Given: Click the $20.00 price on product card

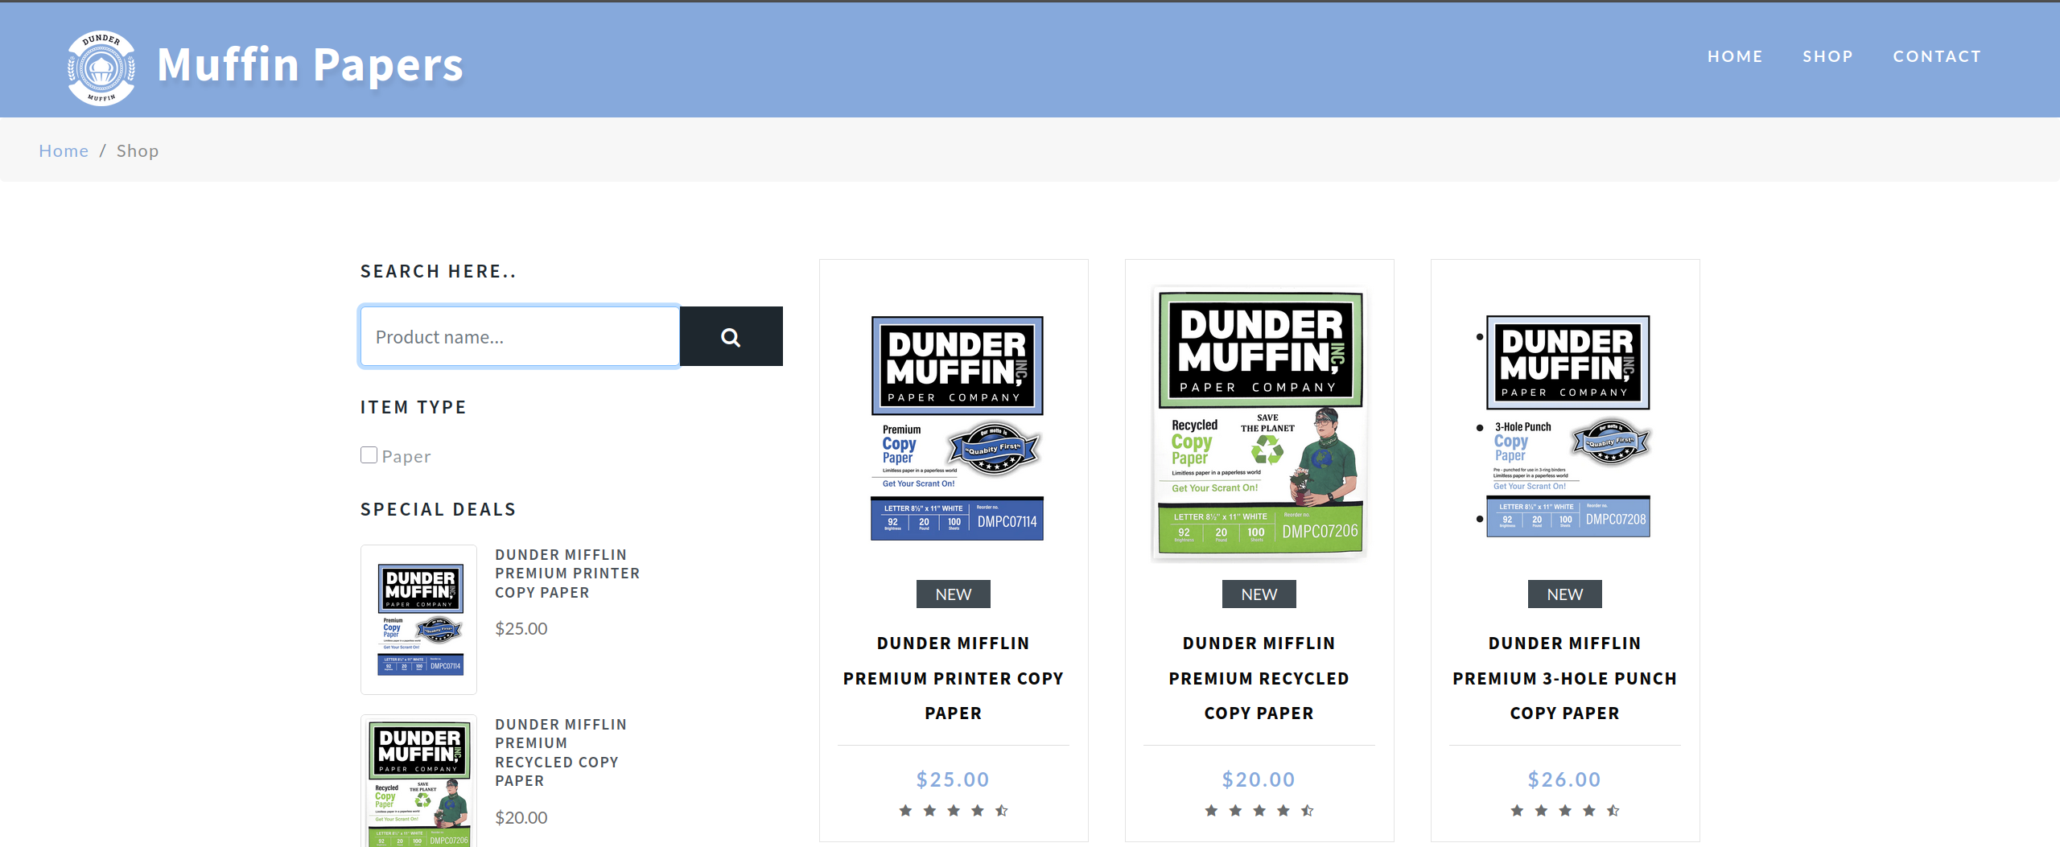Looking at the screenshot, I should 1259,779.
